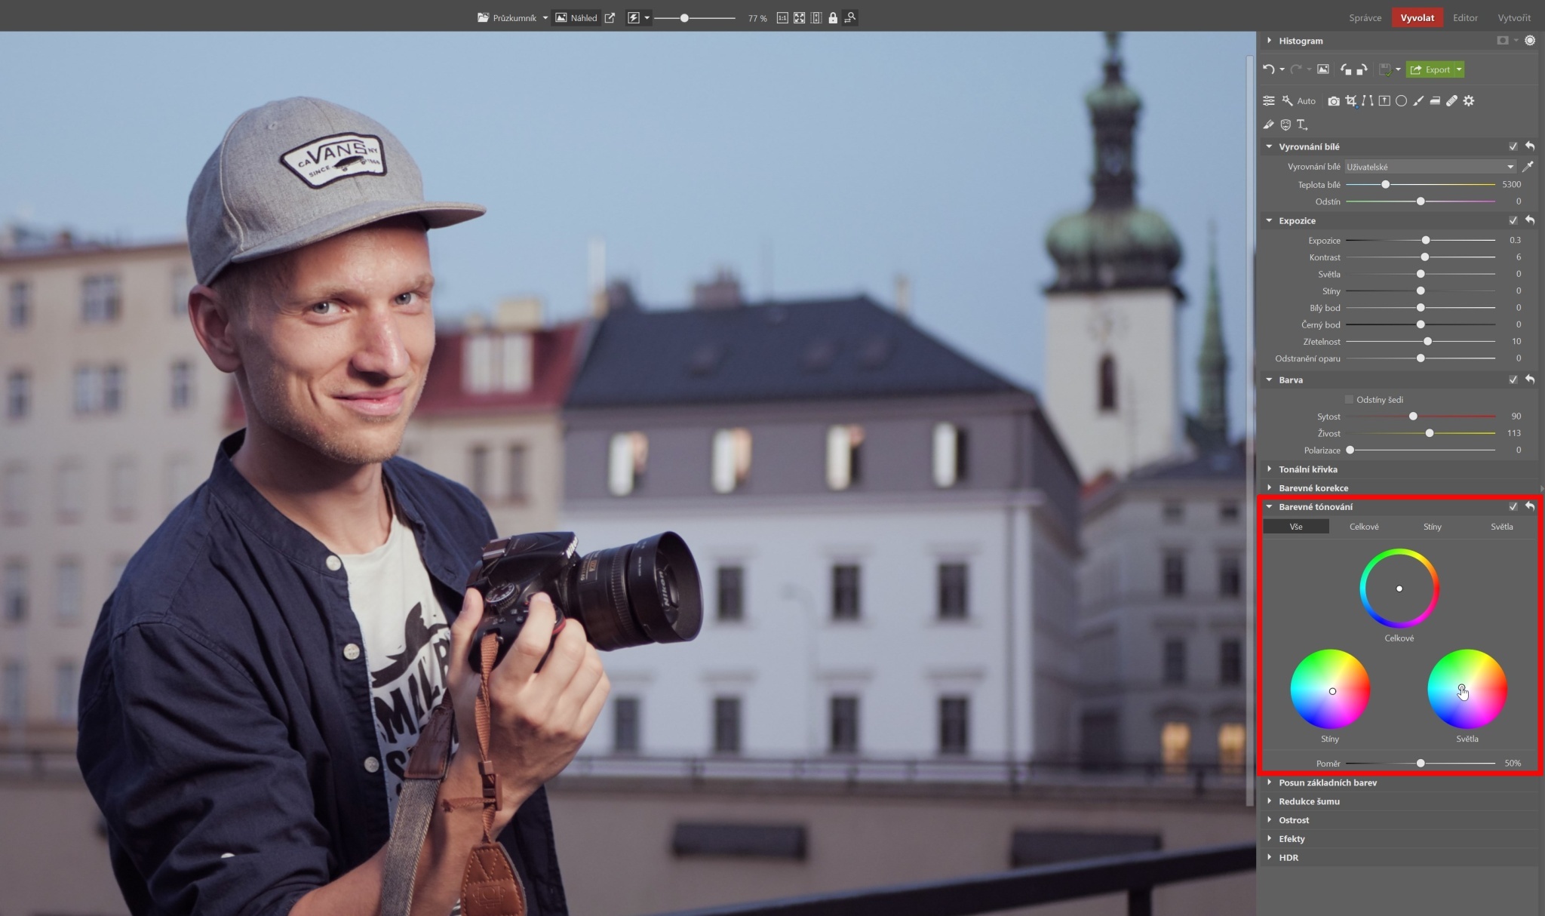
Task: Expand Barevné korekce section
Action: [1270, 487]
